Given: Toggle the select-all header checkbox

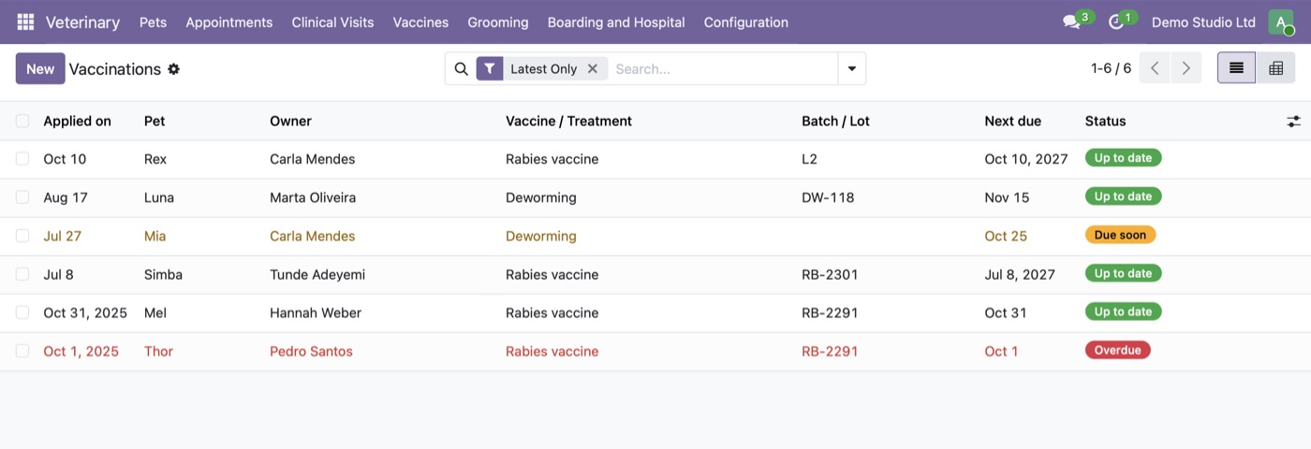Looking at the screenshot, I should tap(22, 121).
